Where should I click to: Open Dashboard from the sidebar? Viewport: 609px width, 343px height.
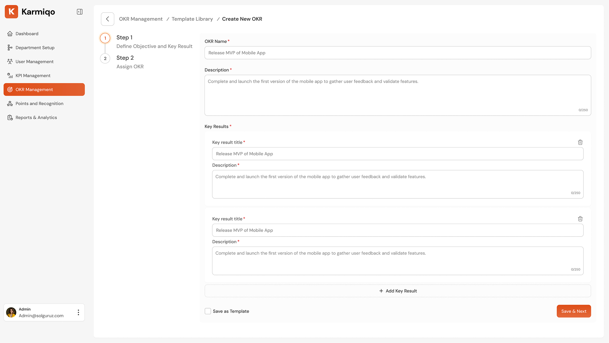click(x=44, y=34)
